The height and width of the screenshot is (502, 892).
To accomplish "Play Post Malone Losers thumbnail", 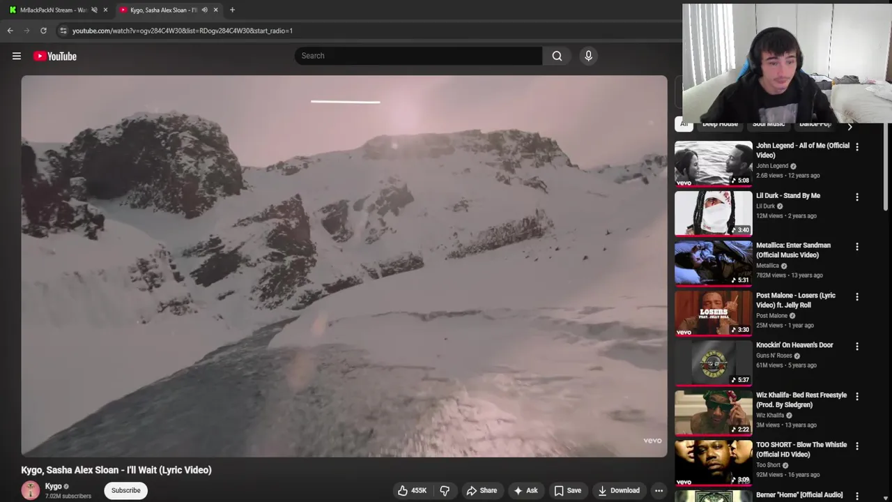I will pos(713,312).
